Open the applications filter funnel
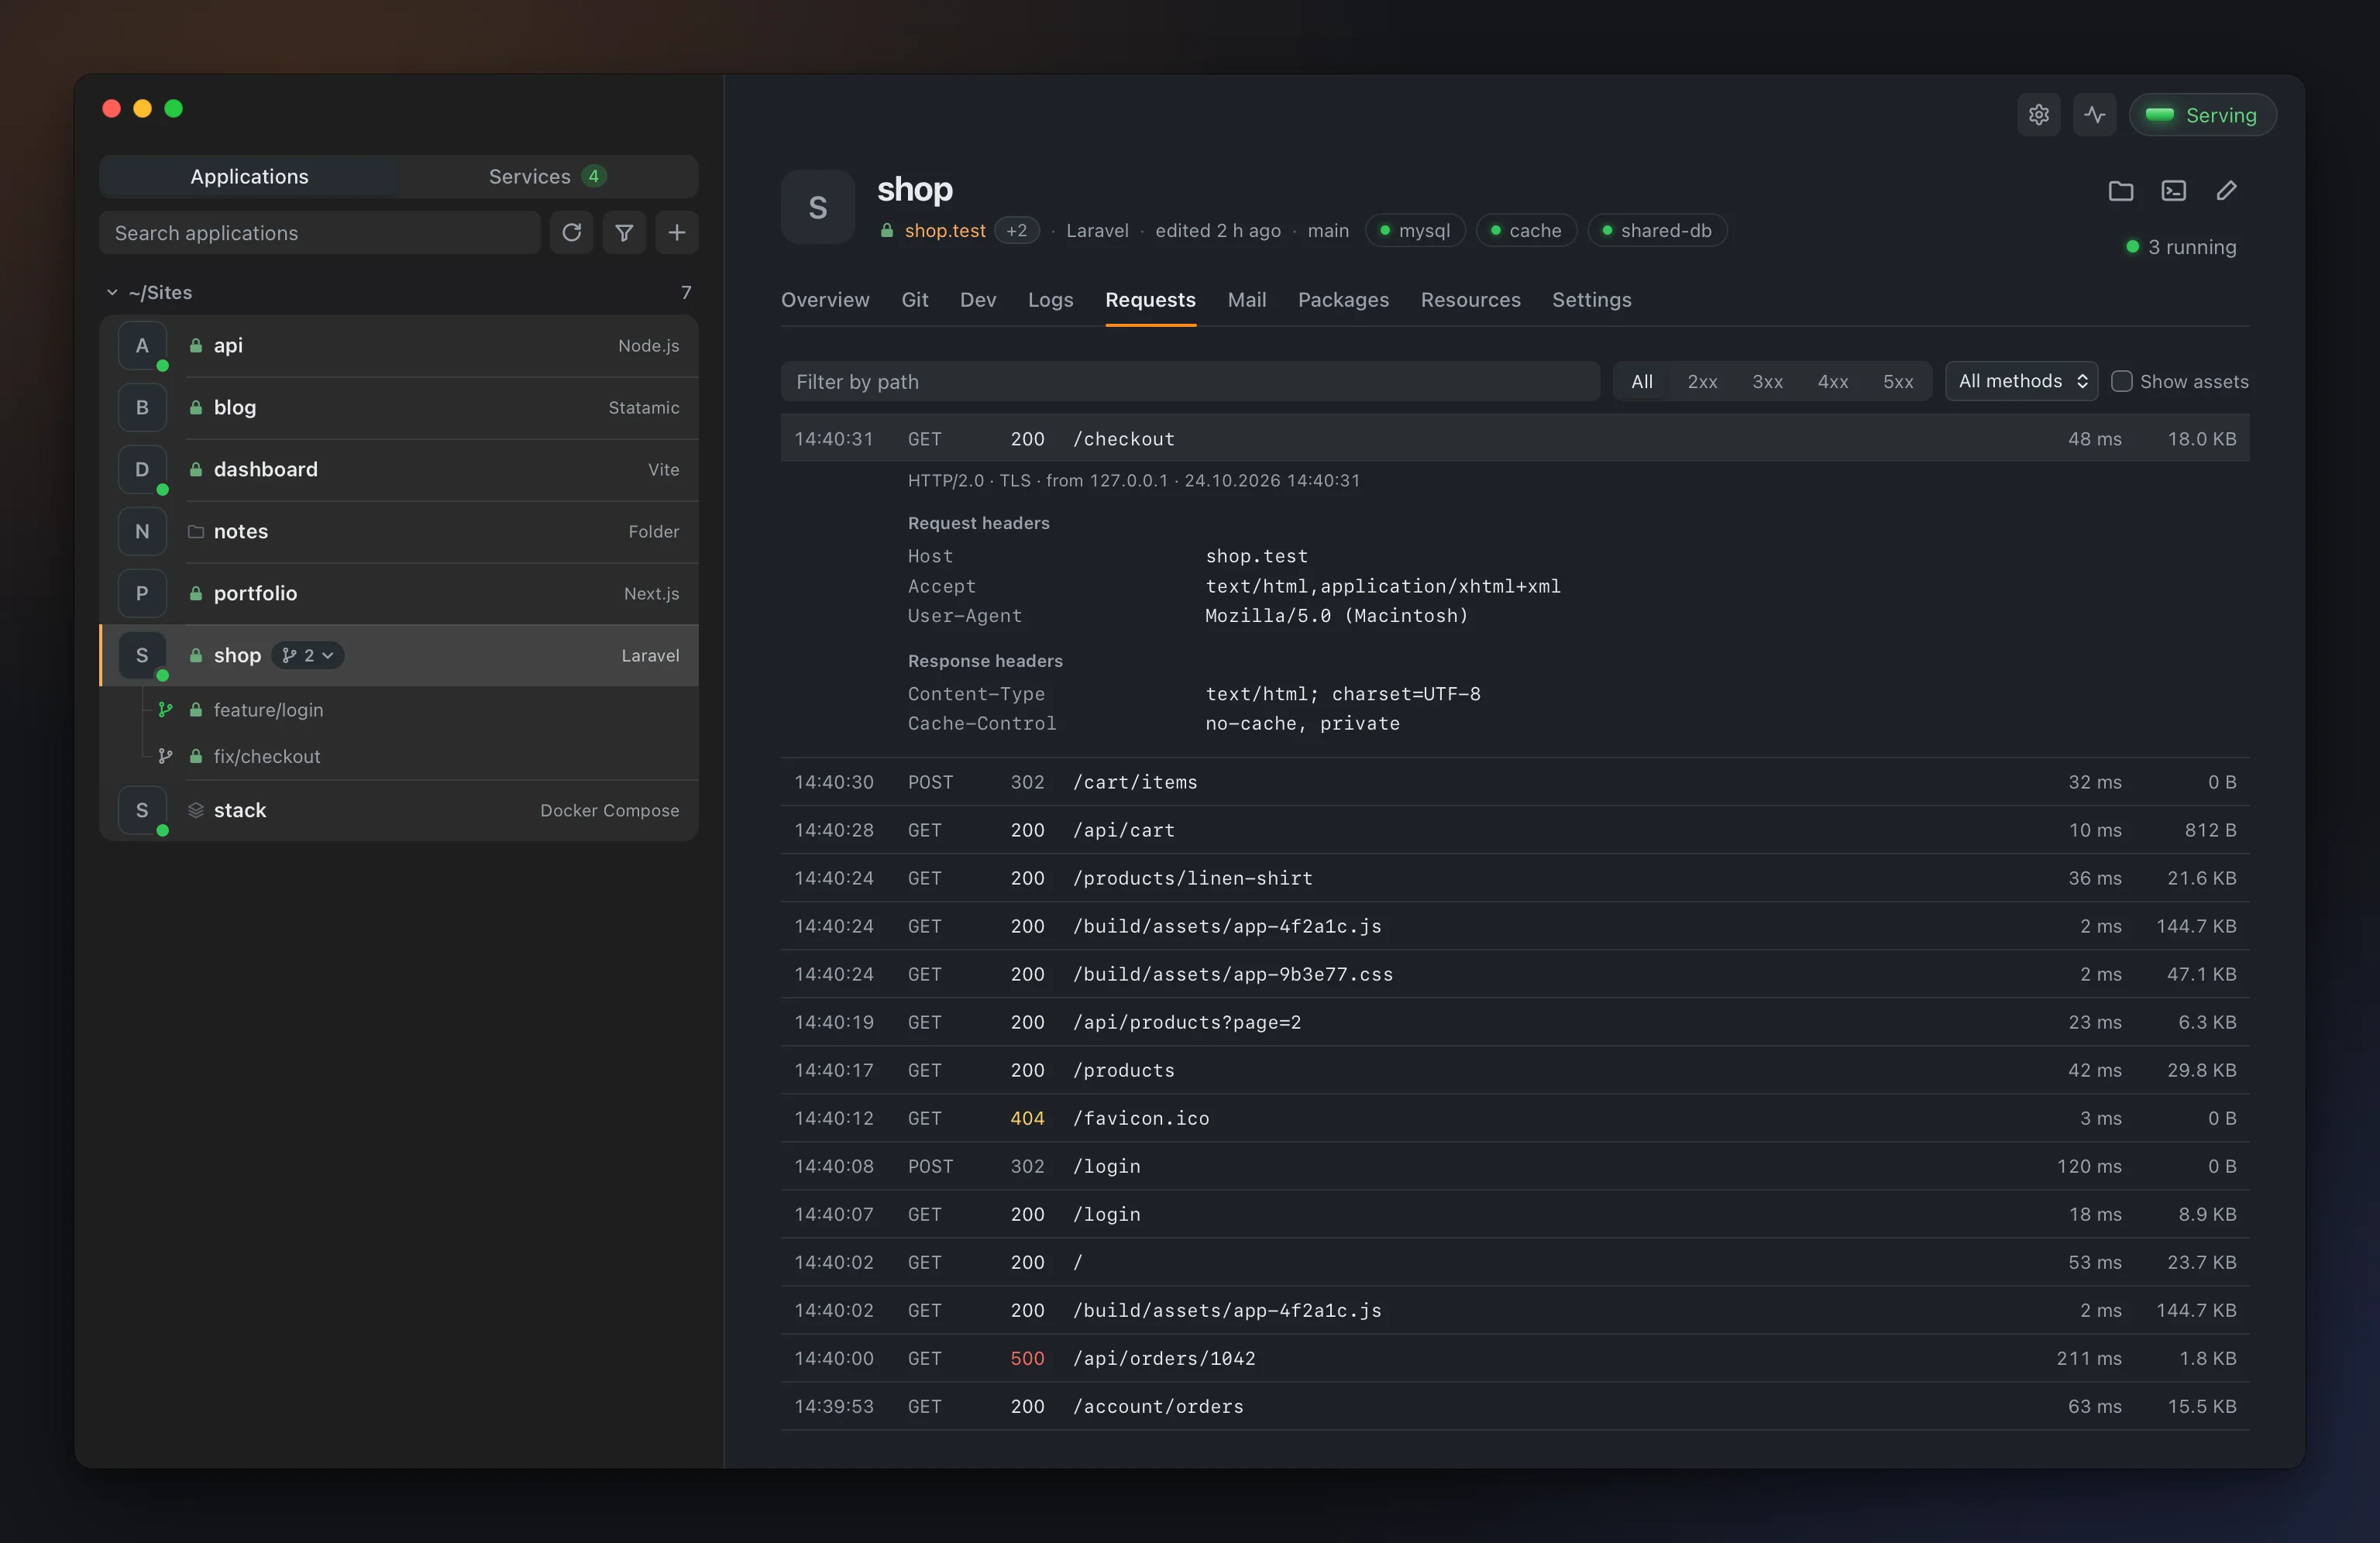 (x=624, y=233)
